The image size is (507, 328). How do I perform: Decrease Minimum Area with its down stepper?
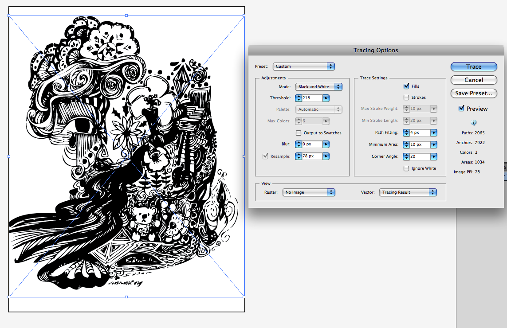pos(405,146)
